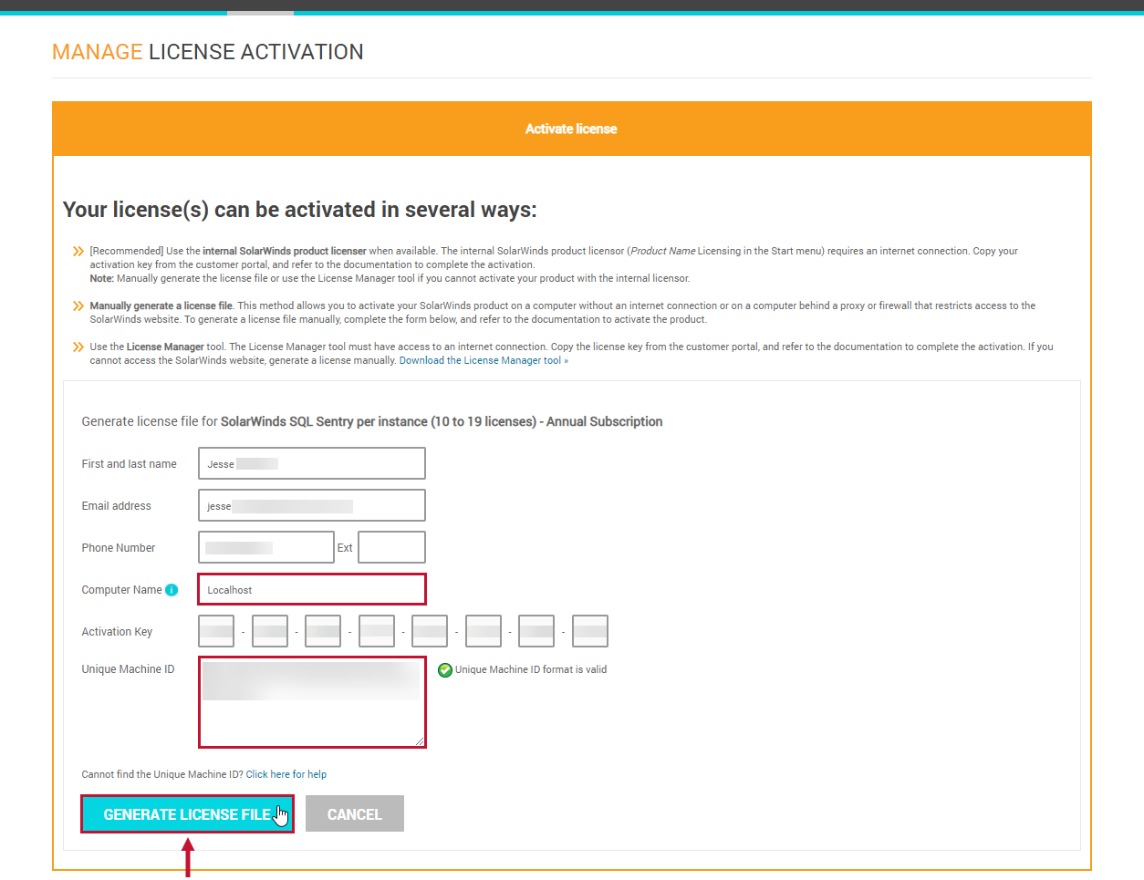Click the Ext extension field
Screen dimensions: 1144x880
tap(391, 546)
